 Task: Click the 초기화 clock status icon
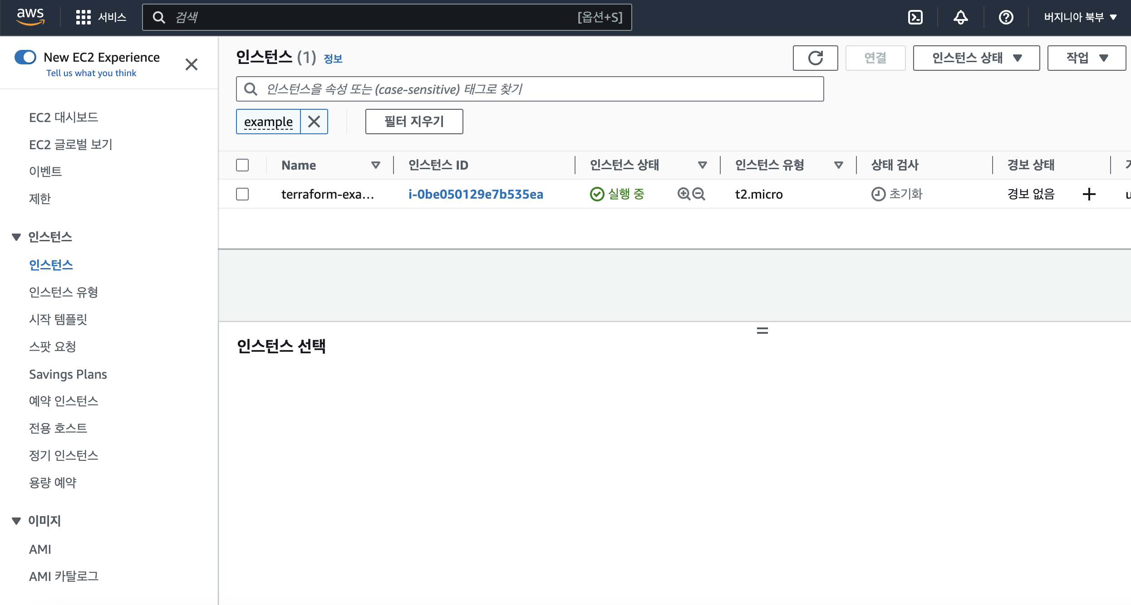[x=878, y=194]
